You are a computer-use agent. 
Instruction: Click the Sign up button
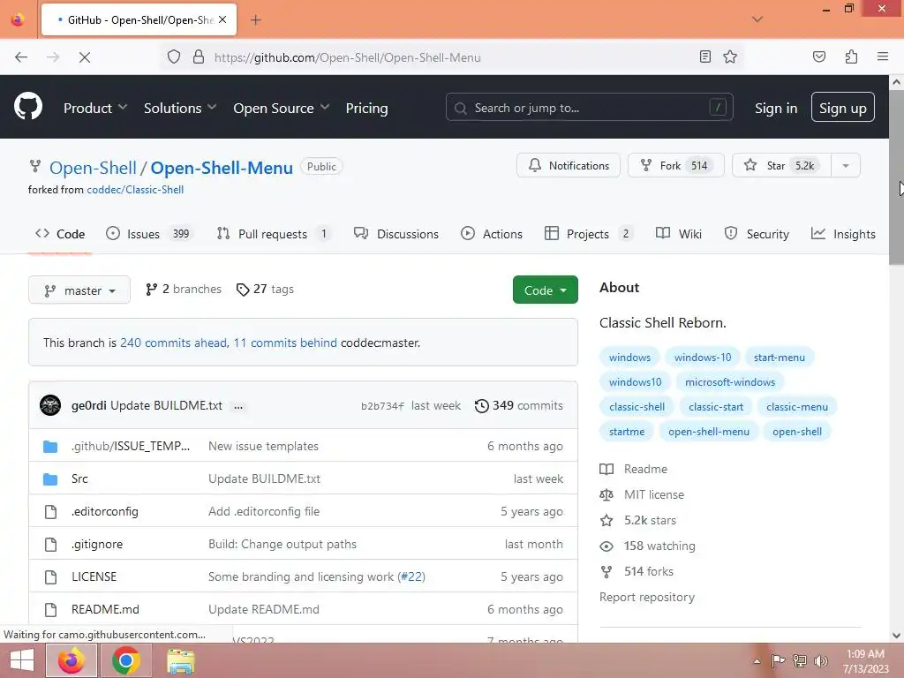click(842, 107)
